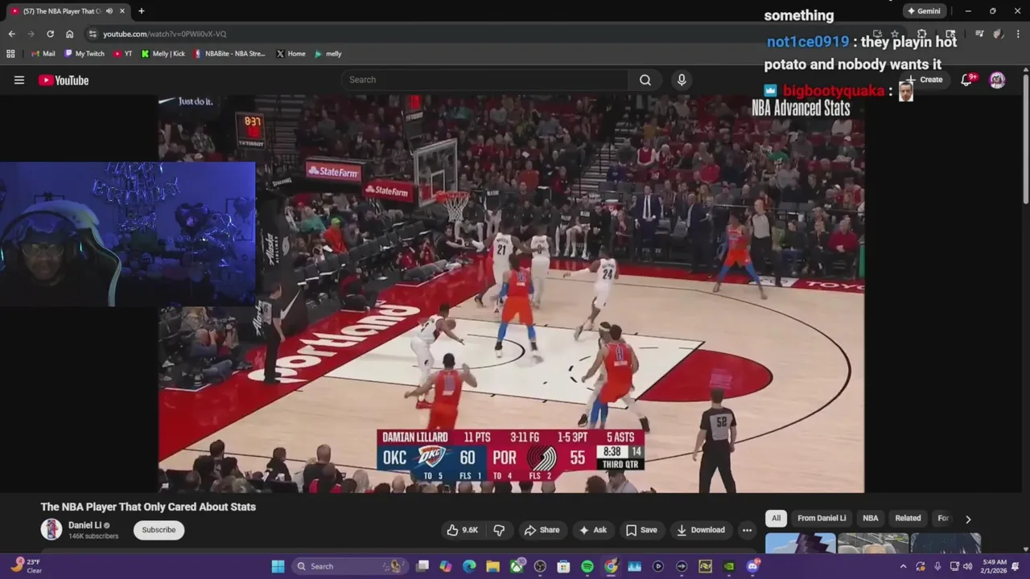This screenshot has width=1030, height=579.
Task: Open the first recommended video thumbnail
Action: (800, 544)
